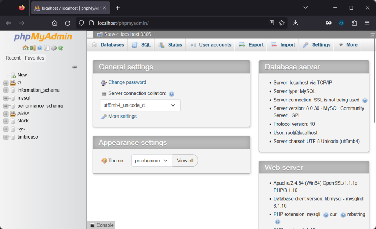376x229 pixels.
Task: Toggle reader view icon in address bar
Action: (x=271, y=23)
